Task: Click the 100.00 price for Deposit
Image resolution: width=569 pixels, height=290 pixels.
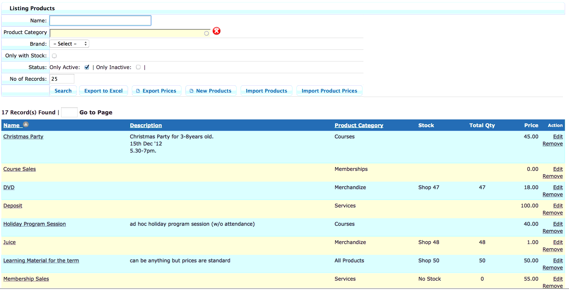Action: click(530, 206)
